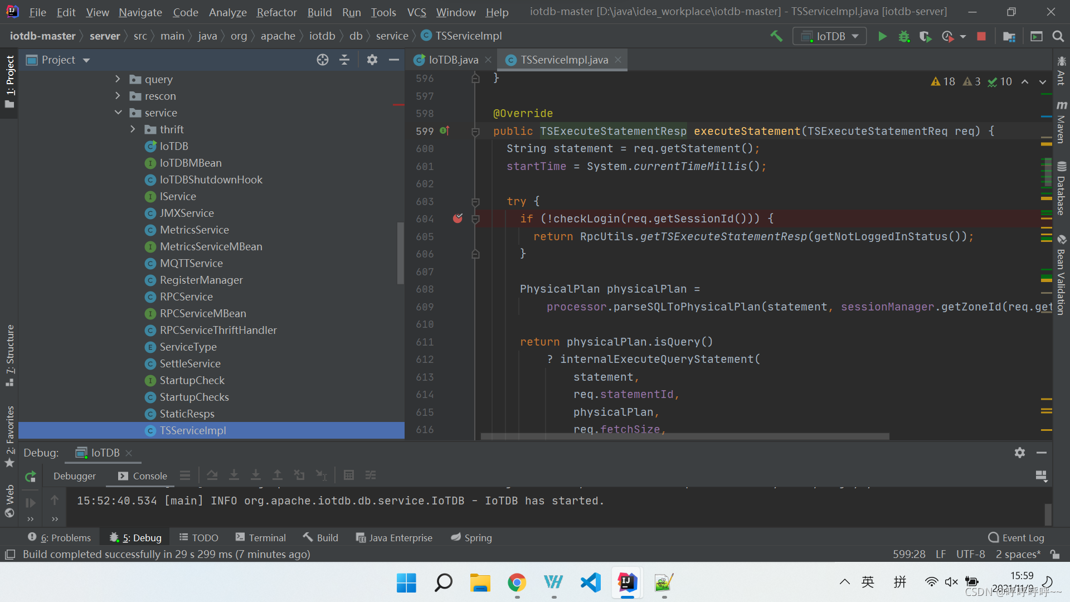Screen dimensions: 1070x602
Task: Open the Refactor menu
Action: tap(276, 12)
